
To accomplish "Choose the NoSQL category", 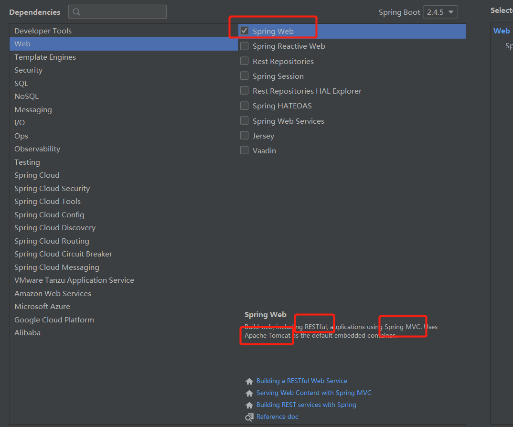I will tap(124, 96).
